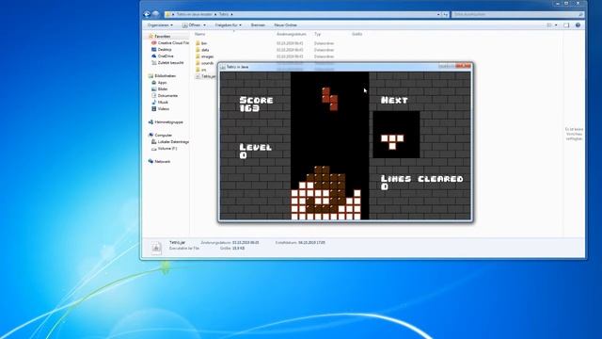602x339 pixels.
Task: Open Creative Cloud Files in the sidebar
Action: [x=170, y=42]
